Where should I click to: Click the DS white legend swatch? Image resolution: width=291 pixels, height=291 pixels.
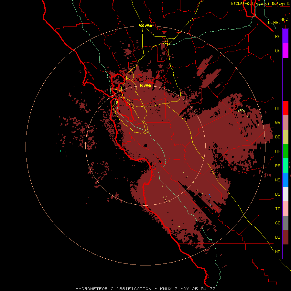pyautogui.click(x=286, y=194)
